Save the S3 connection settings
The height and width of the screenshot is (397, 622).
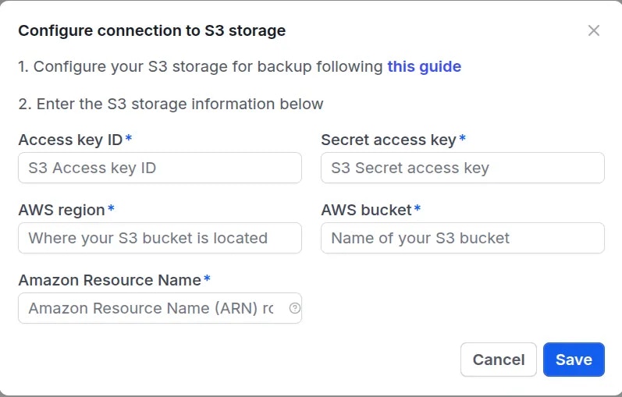(x=574, y=360)
